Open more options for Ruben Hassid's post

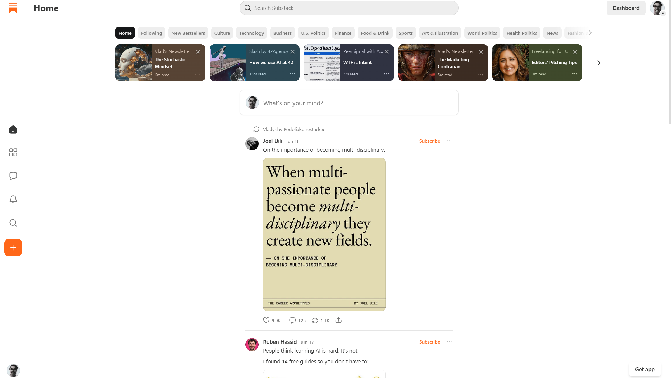click(x=449, y=342)
